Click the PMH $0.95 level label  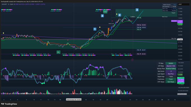pos(141,25)
